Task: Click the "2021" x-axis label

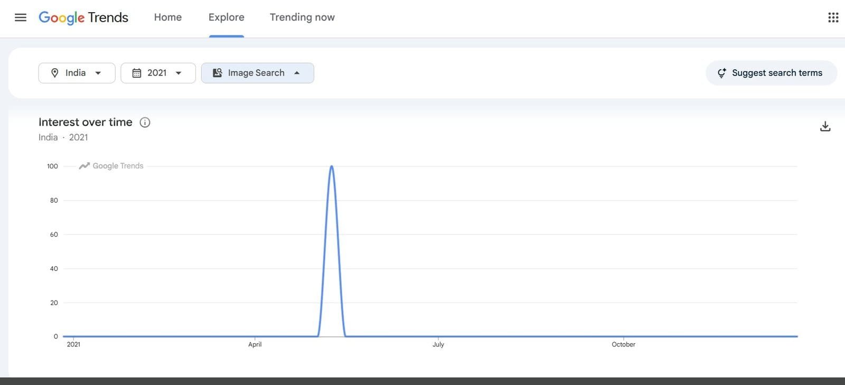Action: [x=73, y=344]
